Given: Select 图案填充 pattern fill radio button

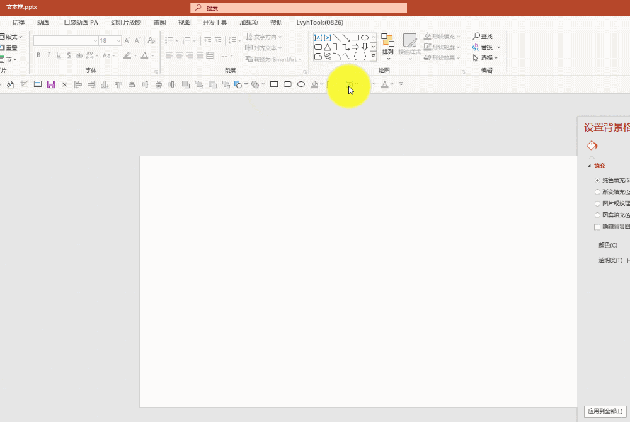Looking at the screenshot, I should point(597,215).
